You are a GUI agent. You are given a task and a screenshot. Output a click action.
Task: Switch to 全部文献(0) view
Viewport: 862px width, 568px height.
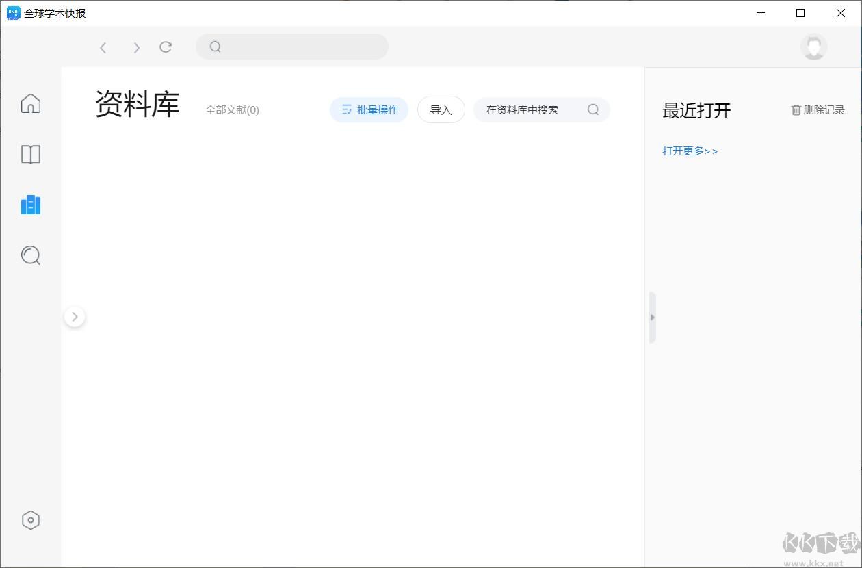click(x=232, y=109)
